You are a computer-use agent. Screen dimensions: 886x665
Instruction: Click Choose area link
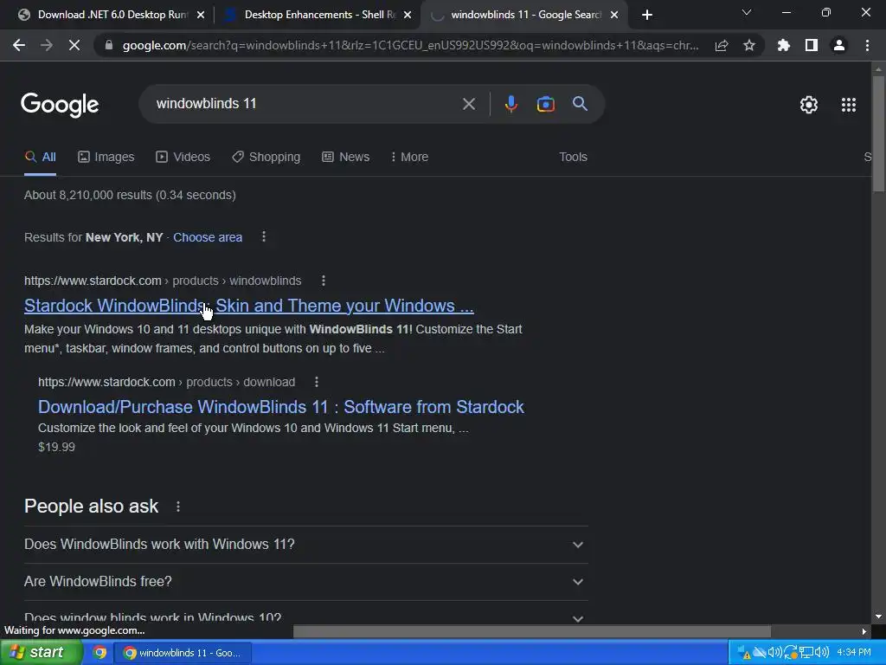[x=208, y=237]
